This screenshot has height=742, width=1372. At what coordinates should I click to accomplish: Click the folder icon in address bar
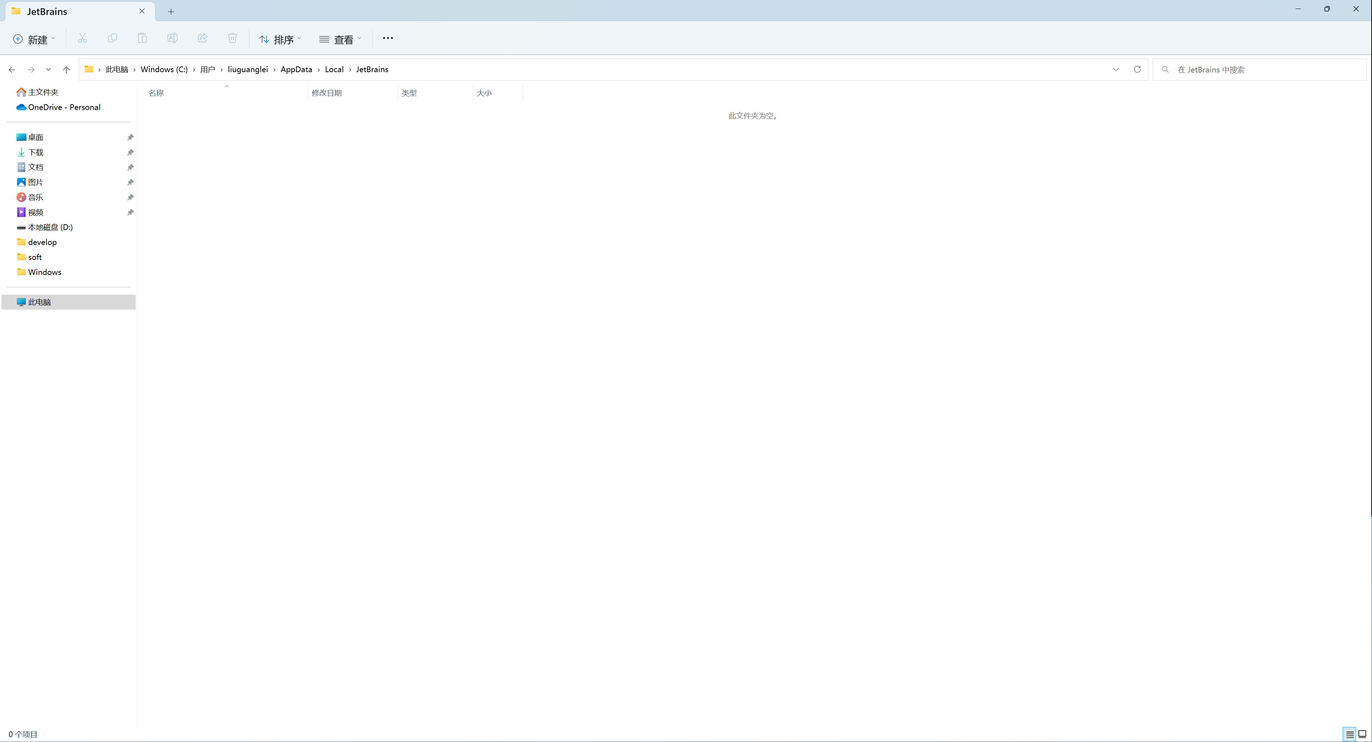click(89, 69)
